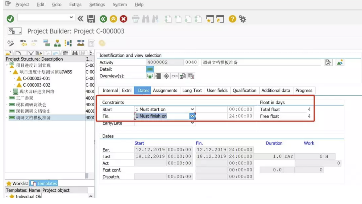The width and height of the screenshot is (362, 204).
Task: Click the activity description field 调研文档模板准备
Action: (x=261, y=62)
